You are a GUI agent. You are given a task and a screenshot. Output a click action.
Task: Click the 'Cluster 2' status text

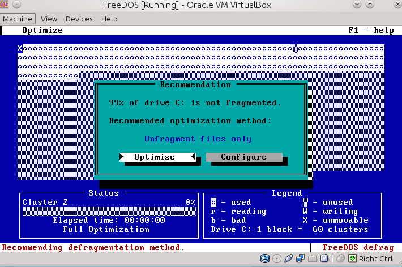click(x=45, y=202)
